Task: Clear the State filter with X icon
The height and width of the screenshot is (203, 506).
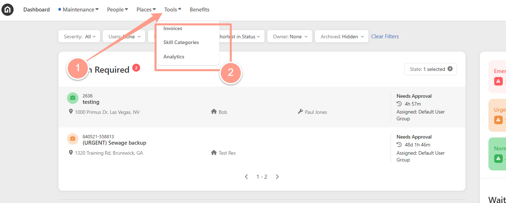Action: pos(450,69)
